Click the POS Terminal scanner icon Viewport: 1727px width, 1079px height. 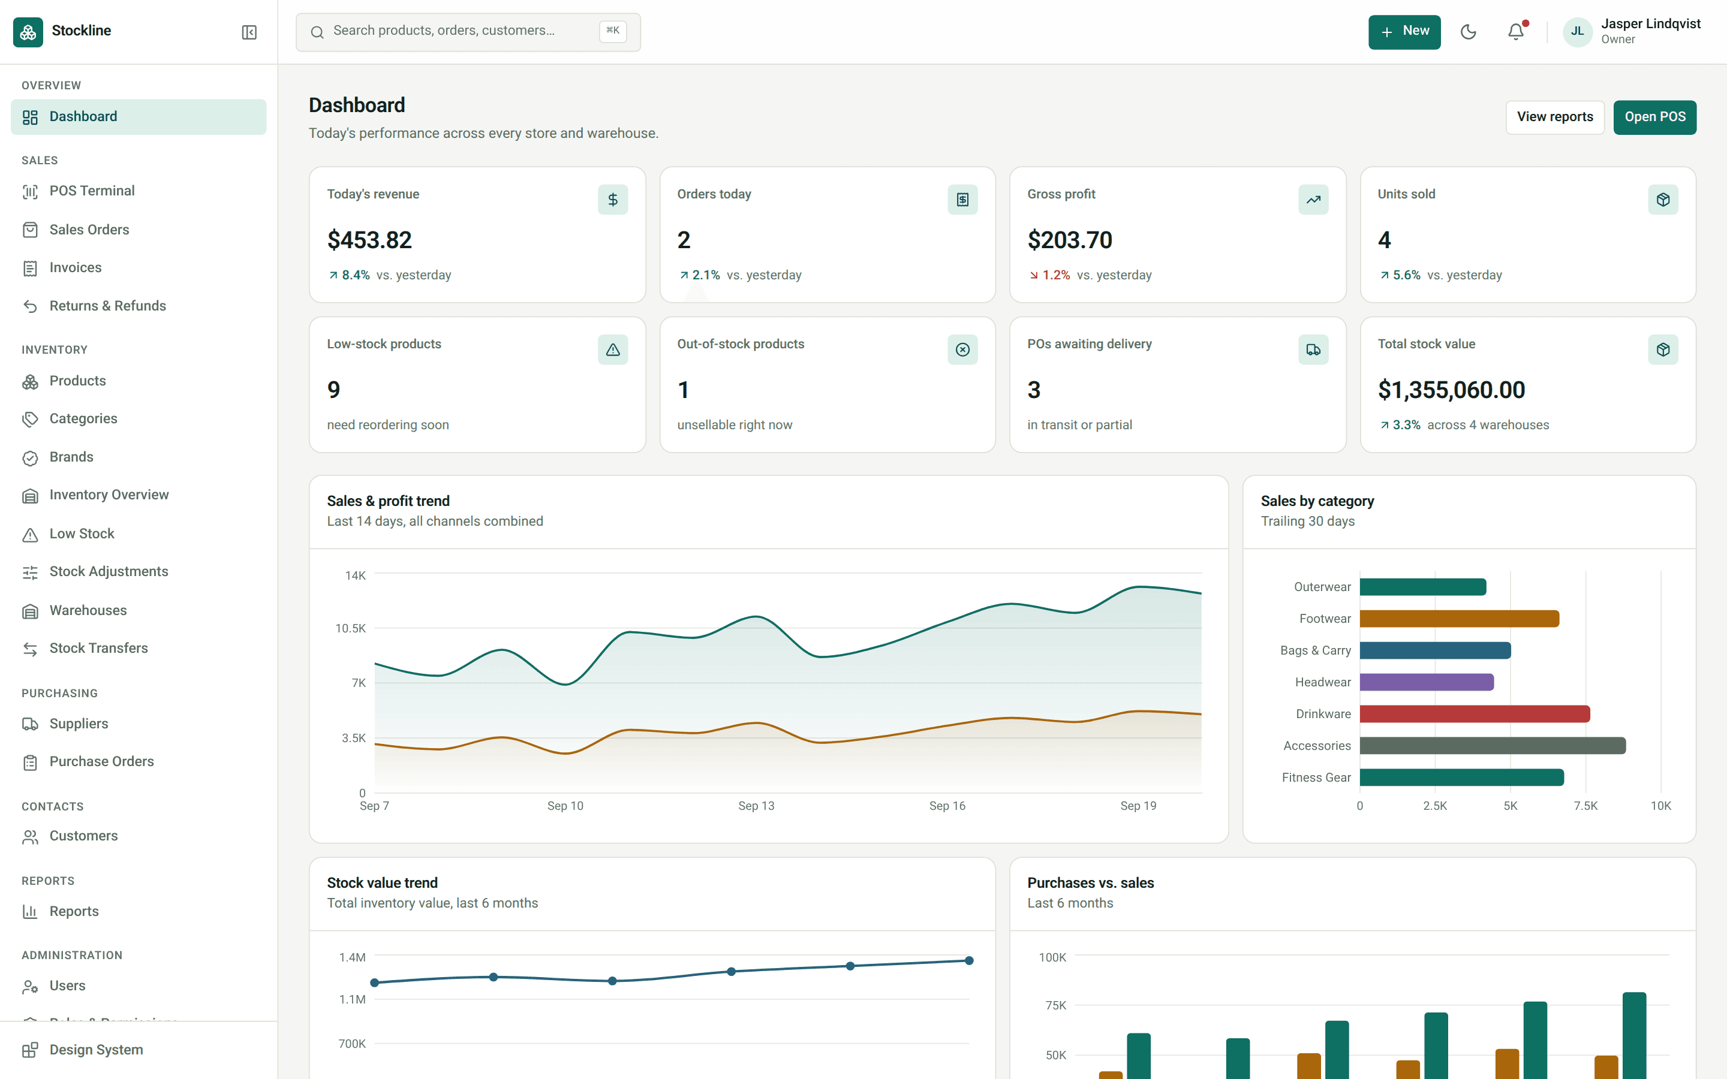(30, 191)
